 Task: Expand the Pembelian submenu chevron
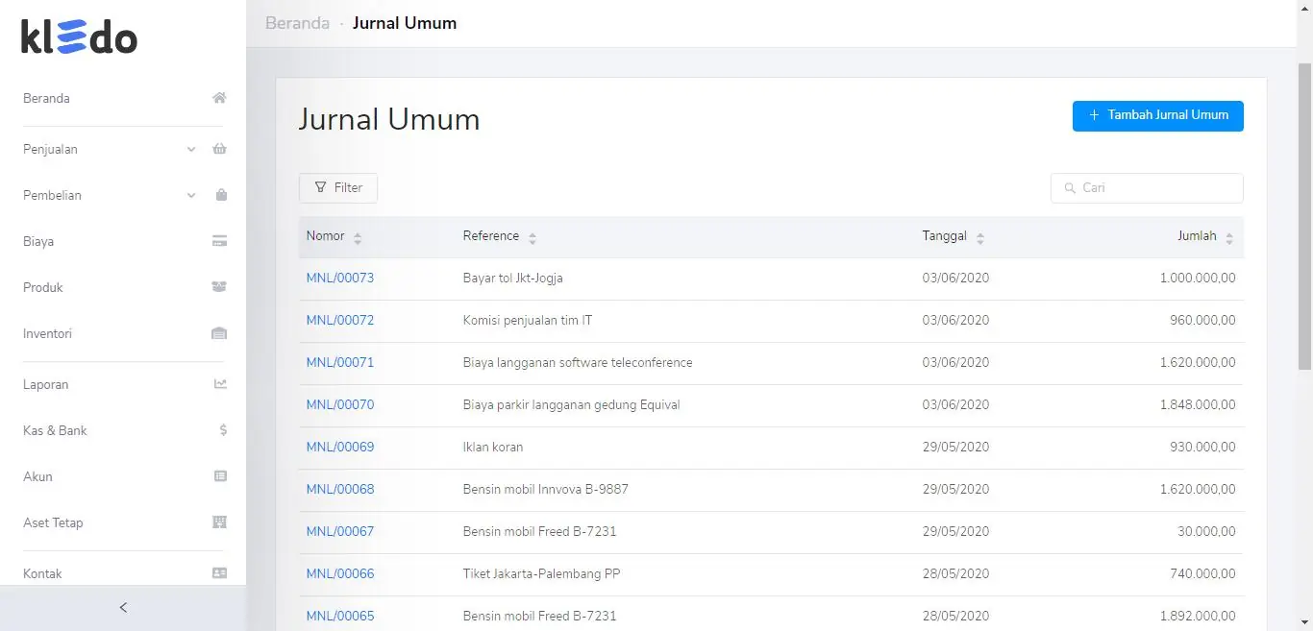pos(191,195)
